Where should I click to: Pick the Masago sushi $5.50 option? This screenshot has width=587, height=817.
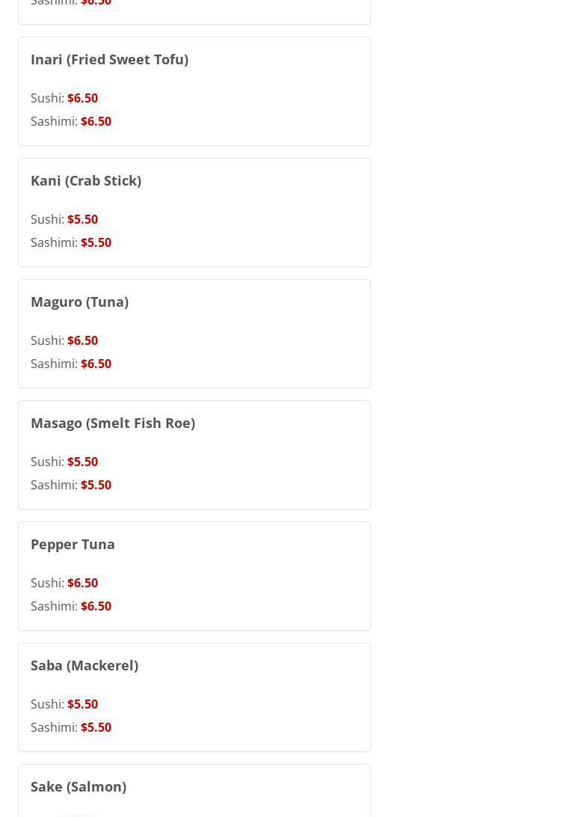(x=82, y=462)
